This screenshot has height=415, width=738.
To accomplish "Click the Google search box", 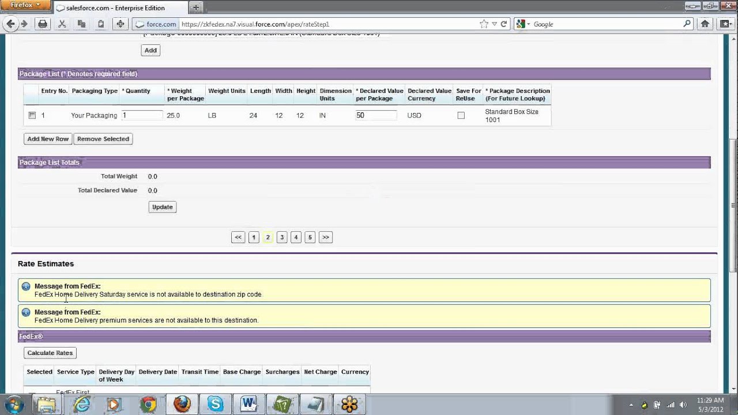I will click(x=605, y=24).
